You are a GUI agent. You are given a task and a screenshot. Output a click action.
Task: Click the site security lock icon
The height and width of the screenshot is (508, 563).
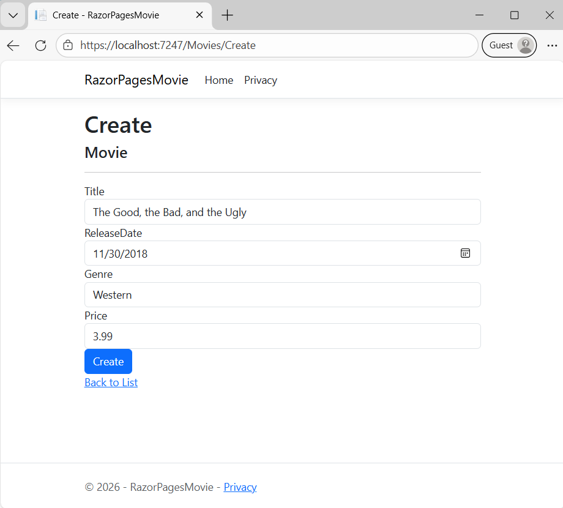pos(67,45)
